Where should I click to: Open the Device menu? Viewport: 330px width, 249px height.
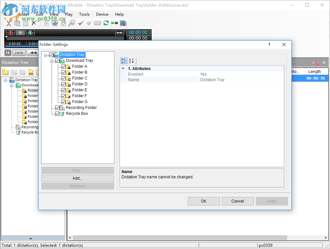pyautogui.click(x=102, y=14)
